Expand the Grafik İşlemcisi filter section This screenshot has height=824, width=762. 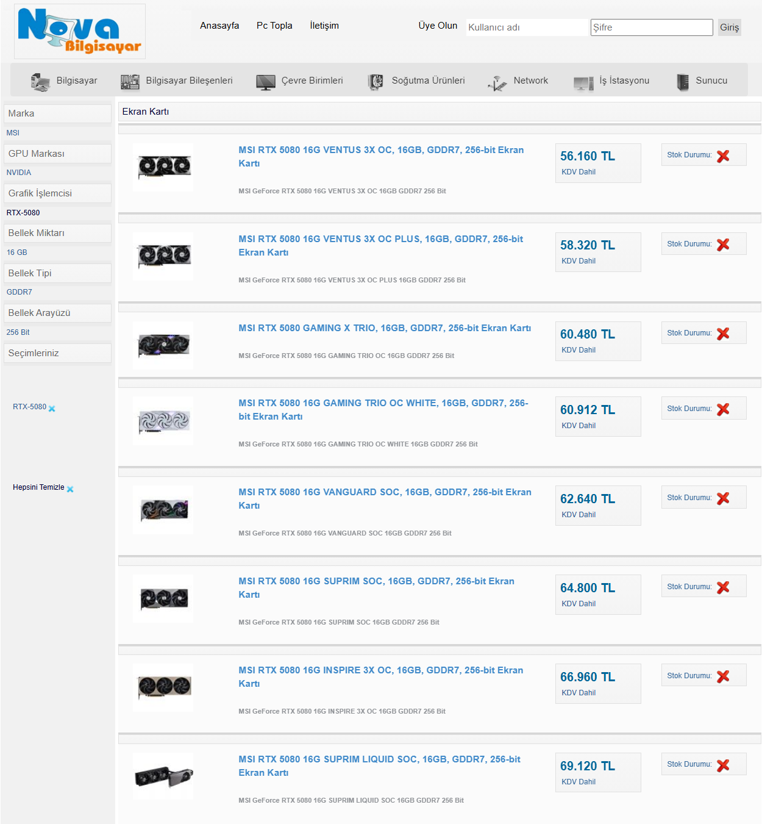click(x=57, y=193)
